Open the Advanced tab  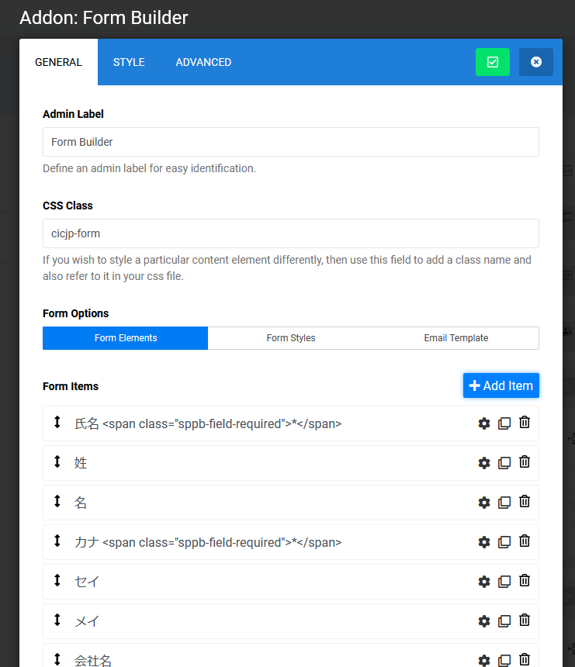(x=203, y=62)
